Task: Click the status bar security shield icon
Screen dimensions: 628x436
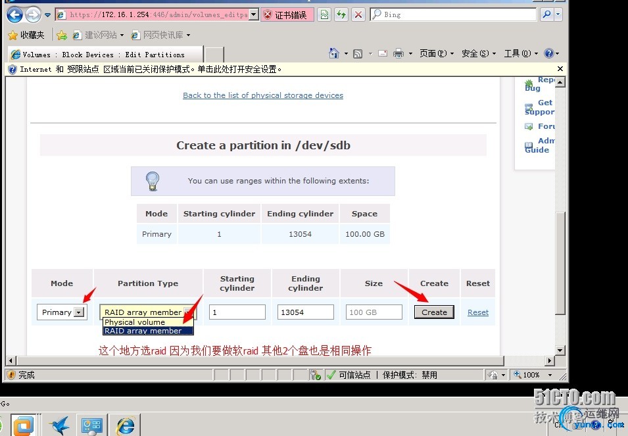Action: tap(12, 375)
